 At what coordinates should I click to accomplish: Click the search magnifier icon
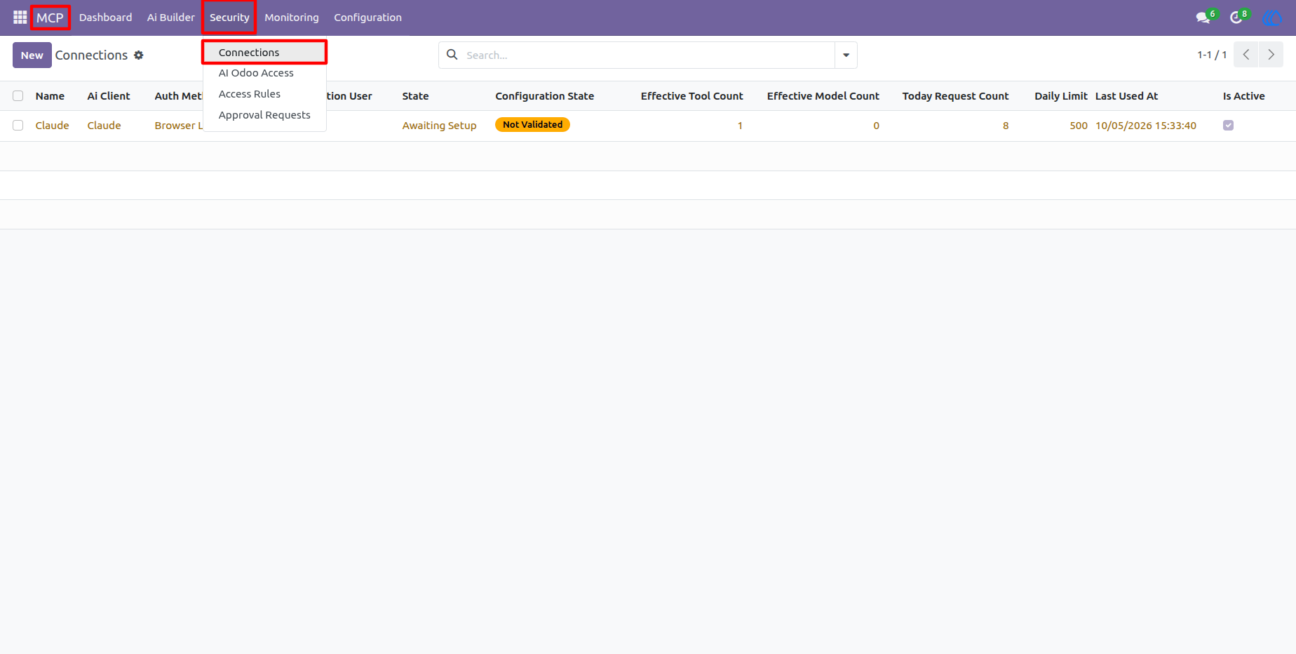[x=452, y=55]
